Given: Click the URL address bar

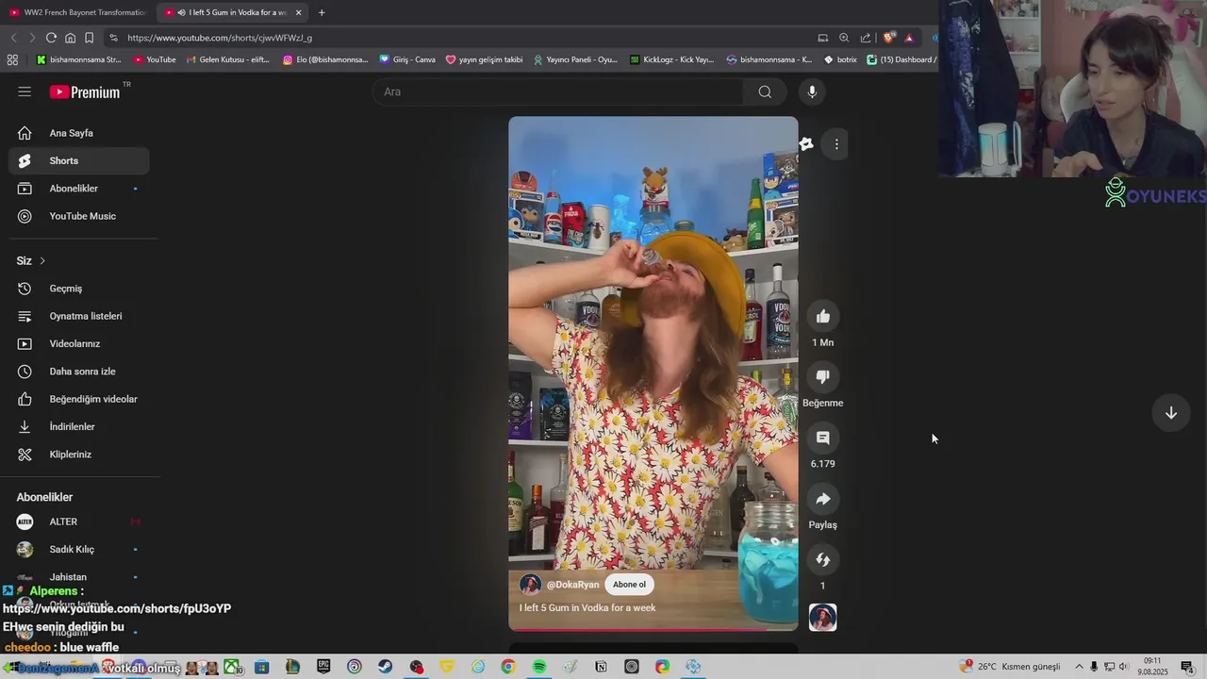Looking at the screenshot, I should click(462, 38).
